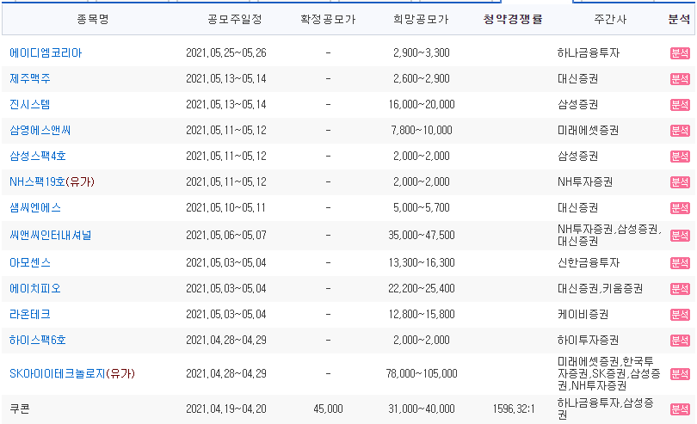Open 분석 badge for SK아이이테크놀로지
Viewport: 697px width, 424px height.
coord(680,374)
